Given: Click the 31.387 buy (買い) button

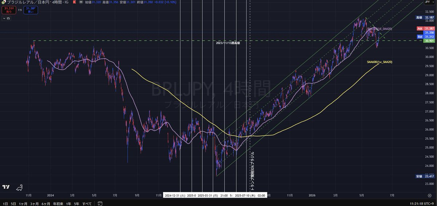Looking at the screenshot, I should click(31, 10).
